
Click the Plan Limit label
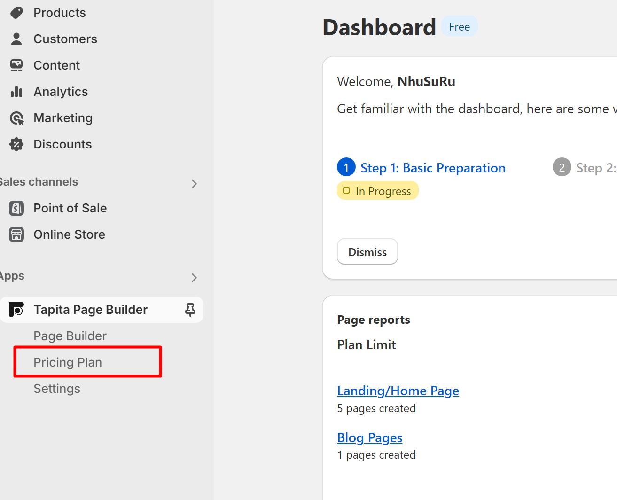click(x=367, y=345)
